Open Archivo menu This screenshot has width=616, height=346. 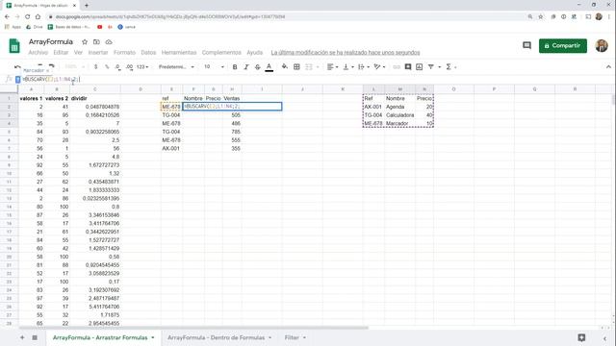pos(38,53)
